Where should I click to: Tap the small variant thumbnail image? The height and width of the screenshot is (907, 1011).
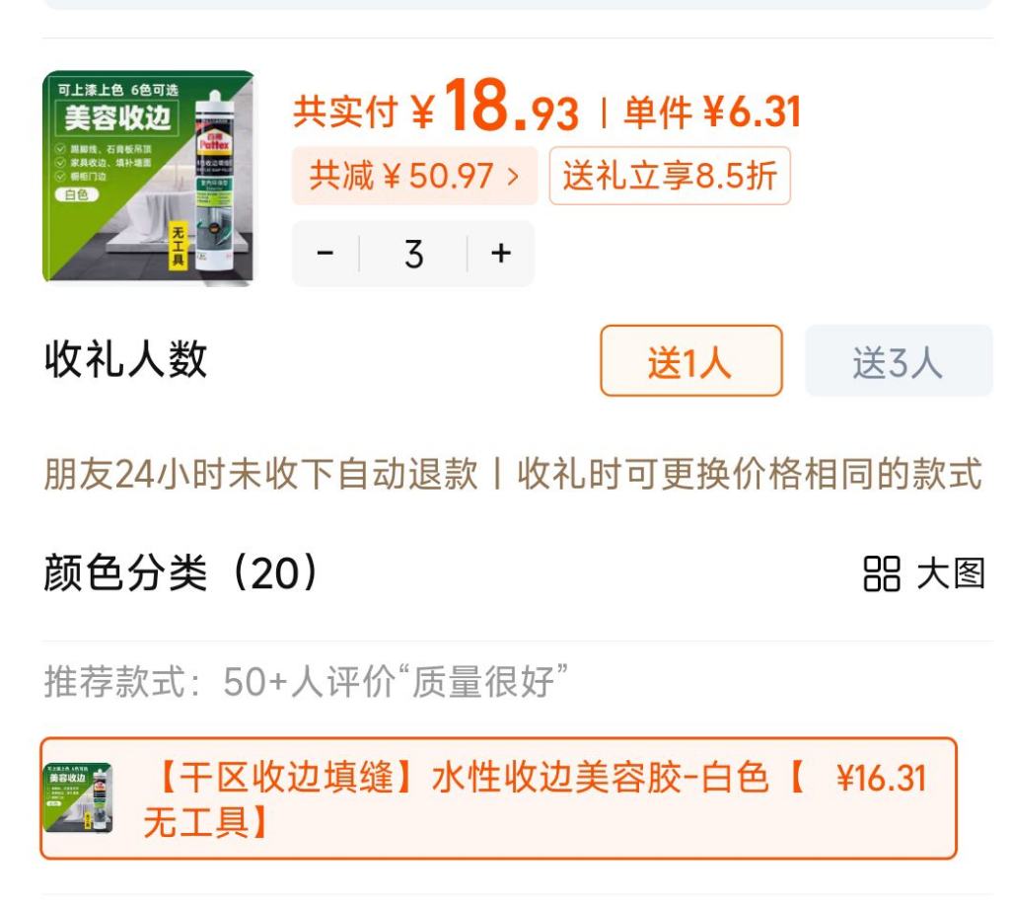(x=77, y=797)
